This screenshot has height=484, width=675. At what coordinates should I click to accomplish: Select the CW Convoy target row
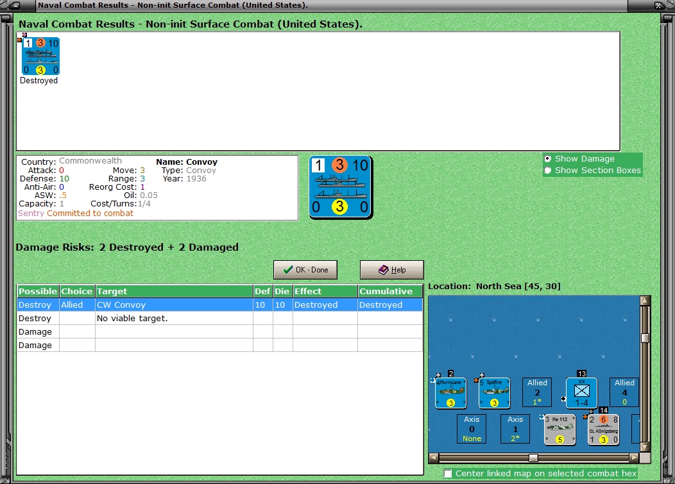click(x=219, y=305)
